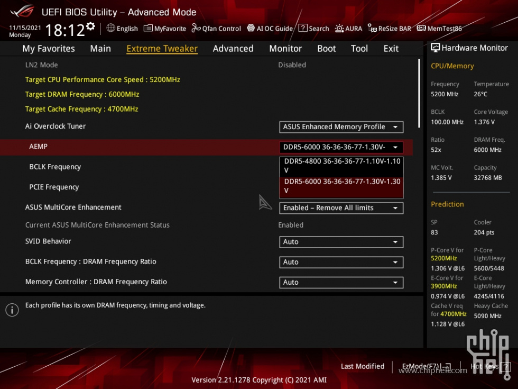The image size is (518, 389).
Task: Switch to the Main tab
Action: tap(100, 49)
